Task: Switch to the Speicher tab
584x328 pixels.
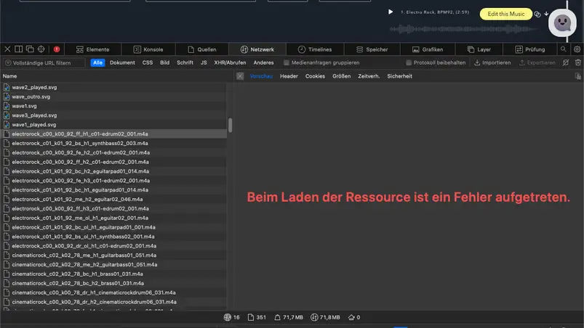Action: click(x=372, y=49)
